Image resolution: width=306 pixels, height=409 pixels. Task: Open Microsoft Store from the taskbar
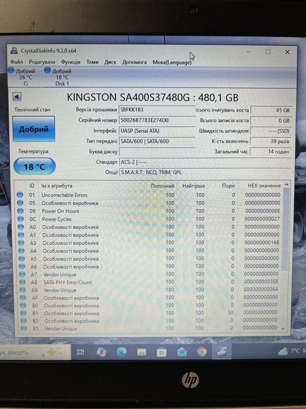161,352
